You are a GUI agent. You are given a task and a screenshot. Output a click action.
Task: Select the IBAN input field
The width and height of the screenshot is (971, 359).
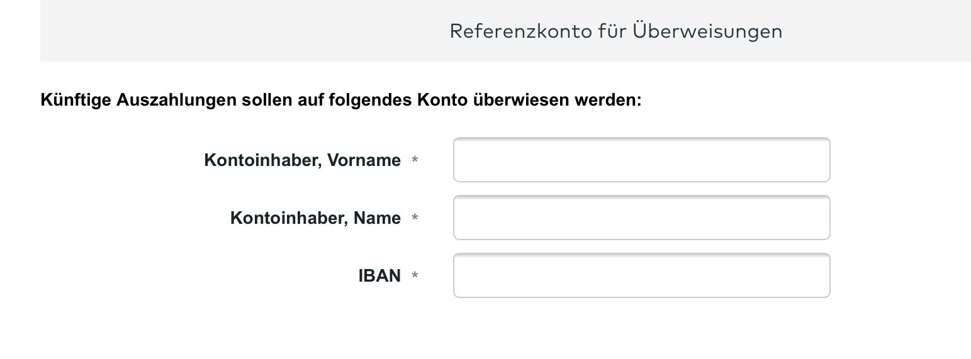[641, 275]
